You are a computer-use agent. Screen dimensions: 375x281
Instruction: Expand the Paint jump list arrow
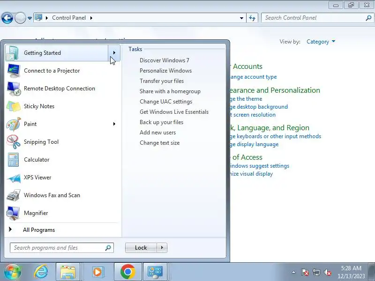114,124
